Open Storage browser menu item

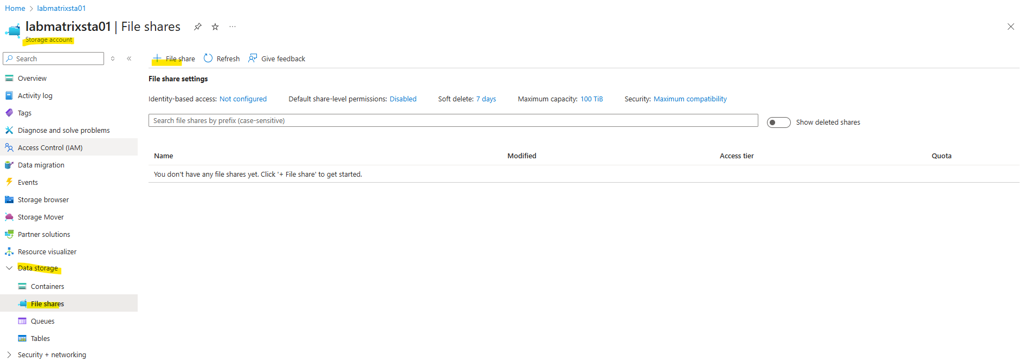tap(43, 200)
